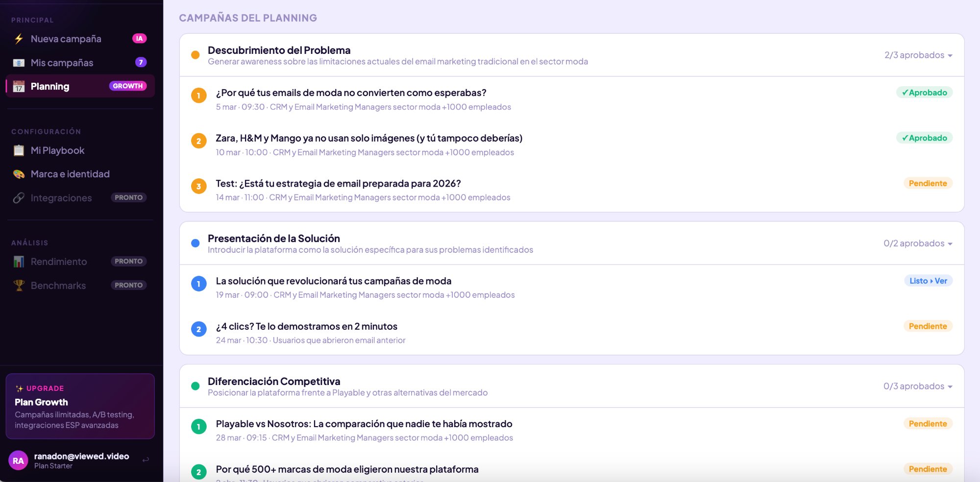The height and width of the screenshot is (482, 980).
Task: Expand the 0/2 aprobados dropdown
Action: [x=950, y=244]
